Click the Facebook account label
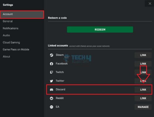The image size is (154, 117). (x=62, y=64)
